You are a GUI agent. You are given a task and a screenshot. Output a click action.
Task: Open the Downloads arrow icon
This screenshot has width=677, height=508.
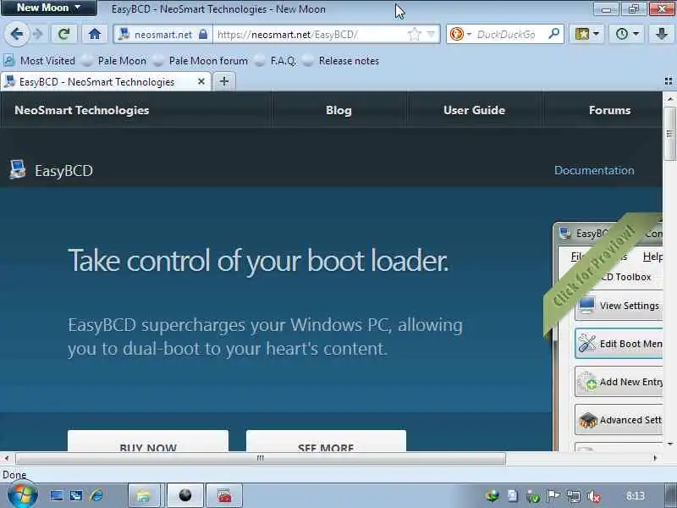pos(661,34)
